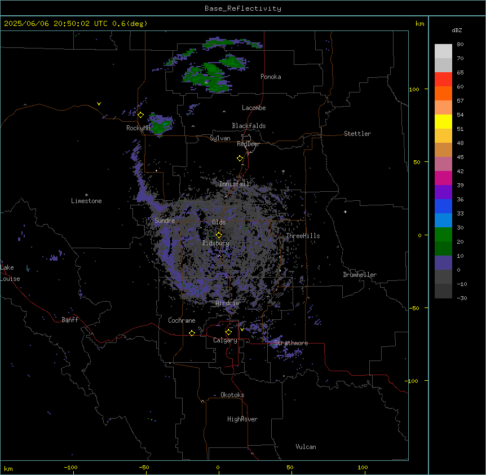Click the Innisfail city label
Viewport: 486px width, 475px height.
[234, 184]
